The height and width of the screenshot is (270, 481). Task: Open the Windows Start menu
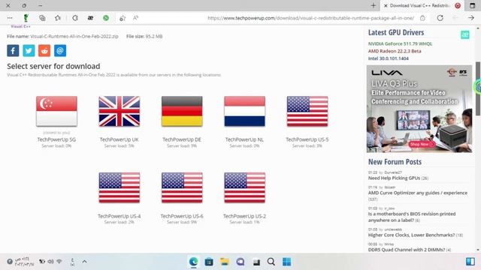pos(287,262)
